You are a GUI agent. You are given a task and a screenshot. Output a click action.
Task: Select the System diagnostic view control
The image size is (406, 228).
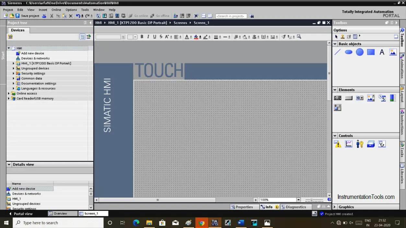point(382,144)
